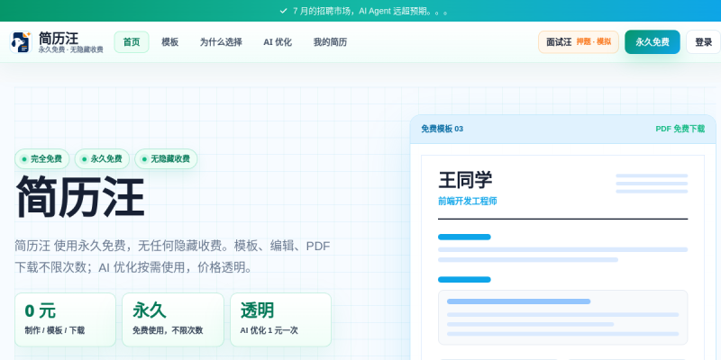Screen dimensions: 721x360
Task: Click the 透明 pricing stat card
Action: coord(280,319)
